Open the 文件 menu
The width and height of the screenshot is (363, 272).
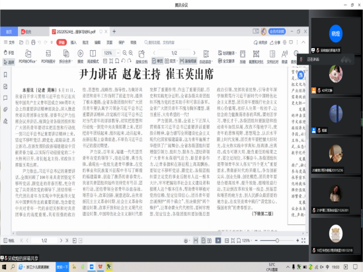(9, 42)
